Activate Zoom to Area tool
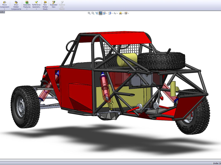The width and height of the screenshot is (221, 165). click(x=93, y=13)
